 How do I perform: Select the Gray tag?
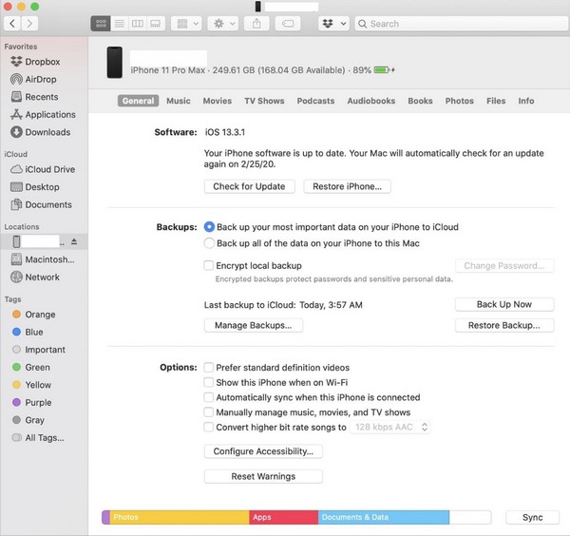(28, 420)
